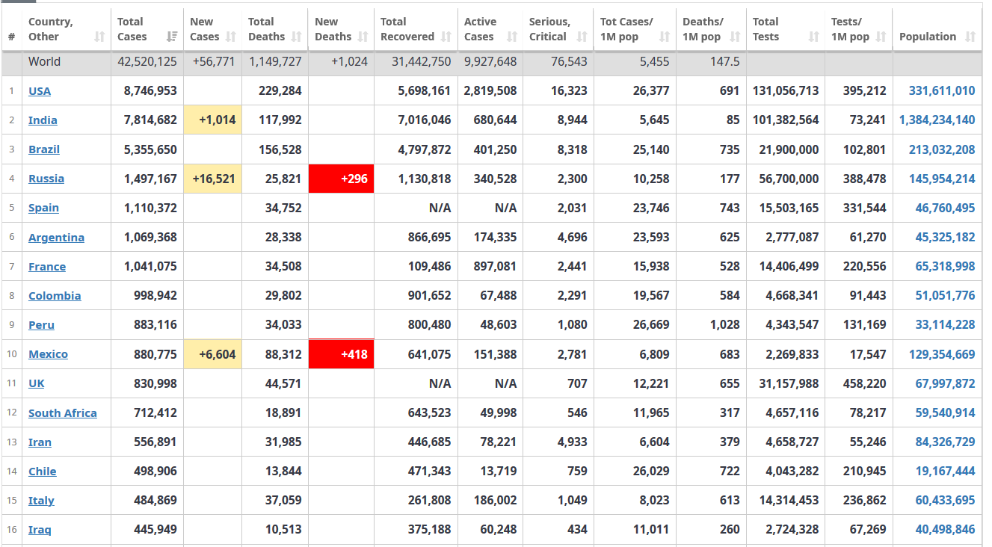This screenshot has height=547, width=992.
Task: Sort using Tests/1M pop arrows
Action: coord(881,37)
